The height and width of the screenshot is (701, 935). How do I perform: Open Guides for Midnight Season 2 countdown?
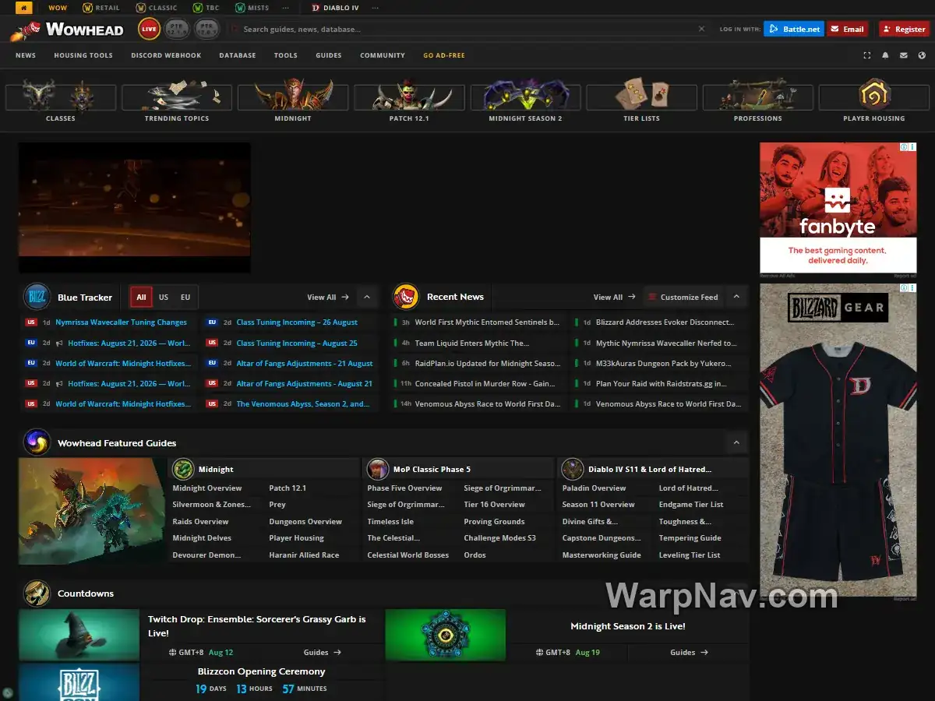tap(689, 653)
